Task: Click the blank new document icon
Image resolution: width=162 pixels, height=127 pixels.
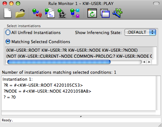Action: tap(8, 13)
